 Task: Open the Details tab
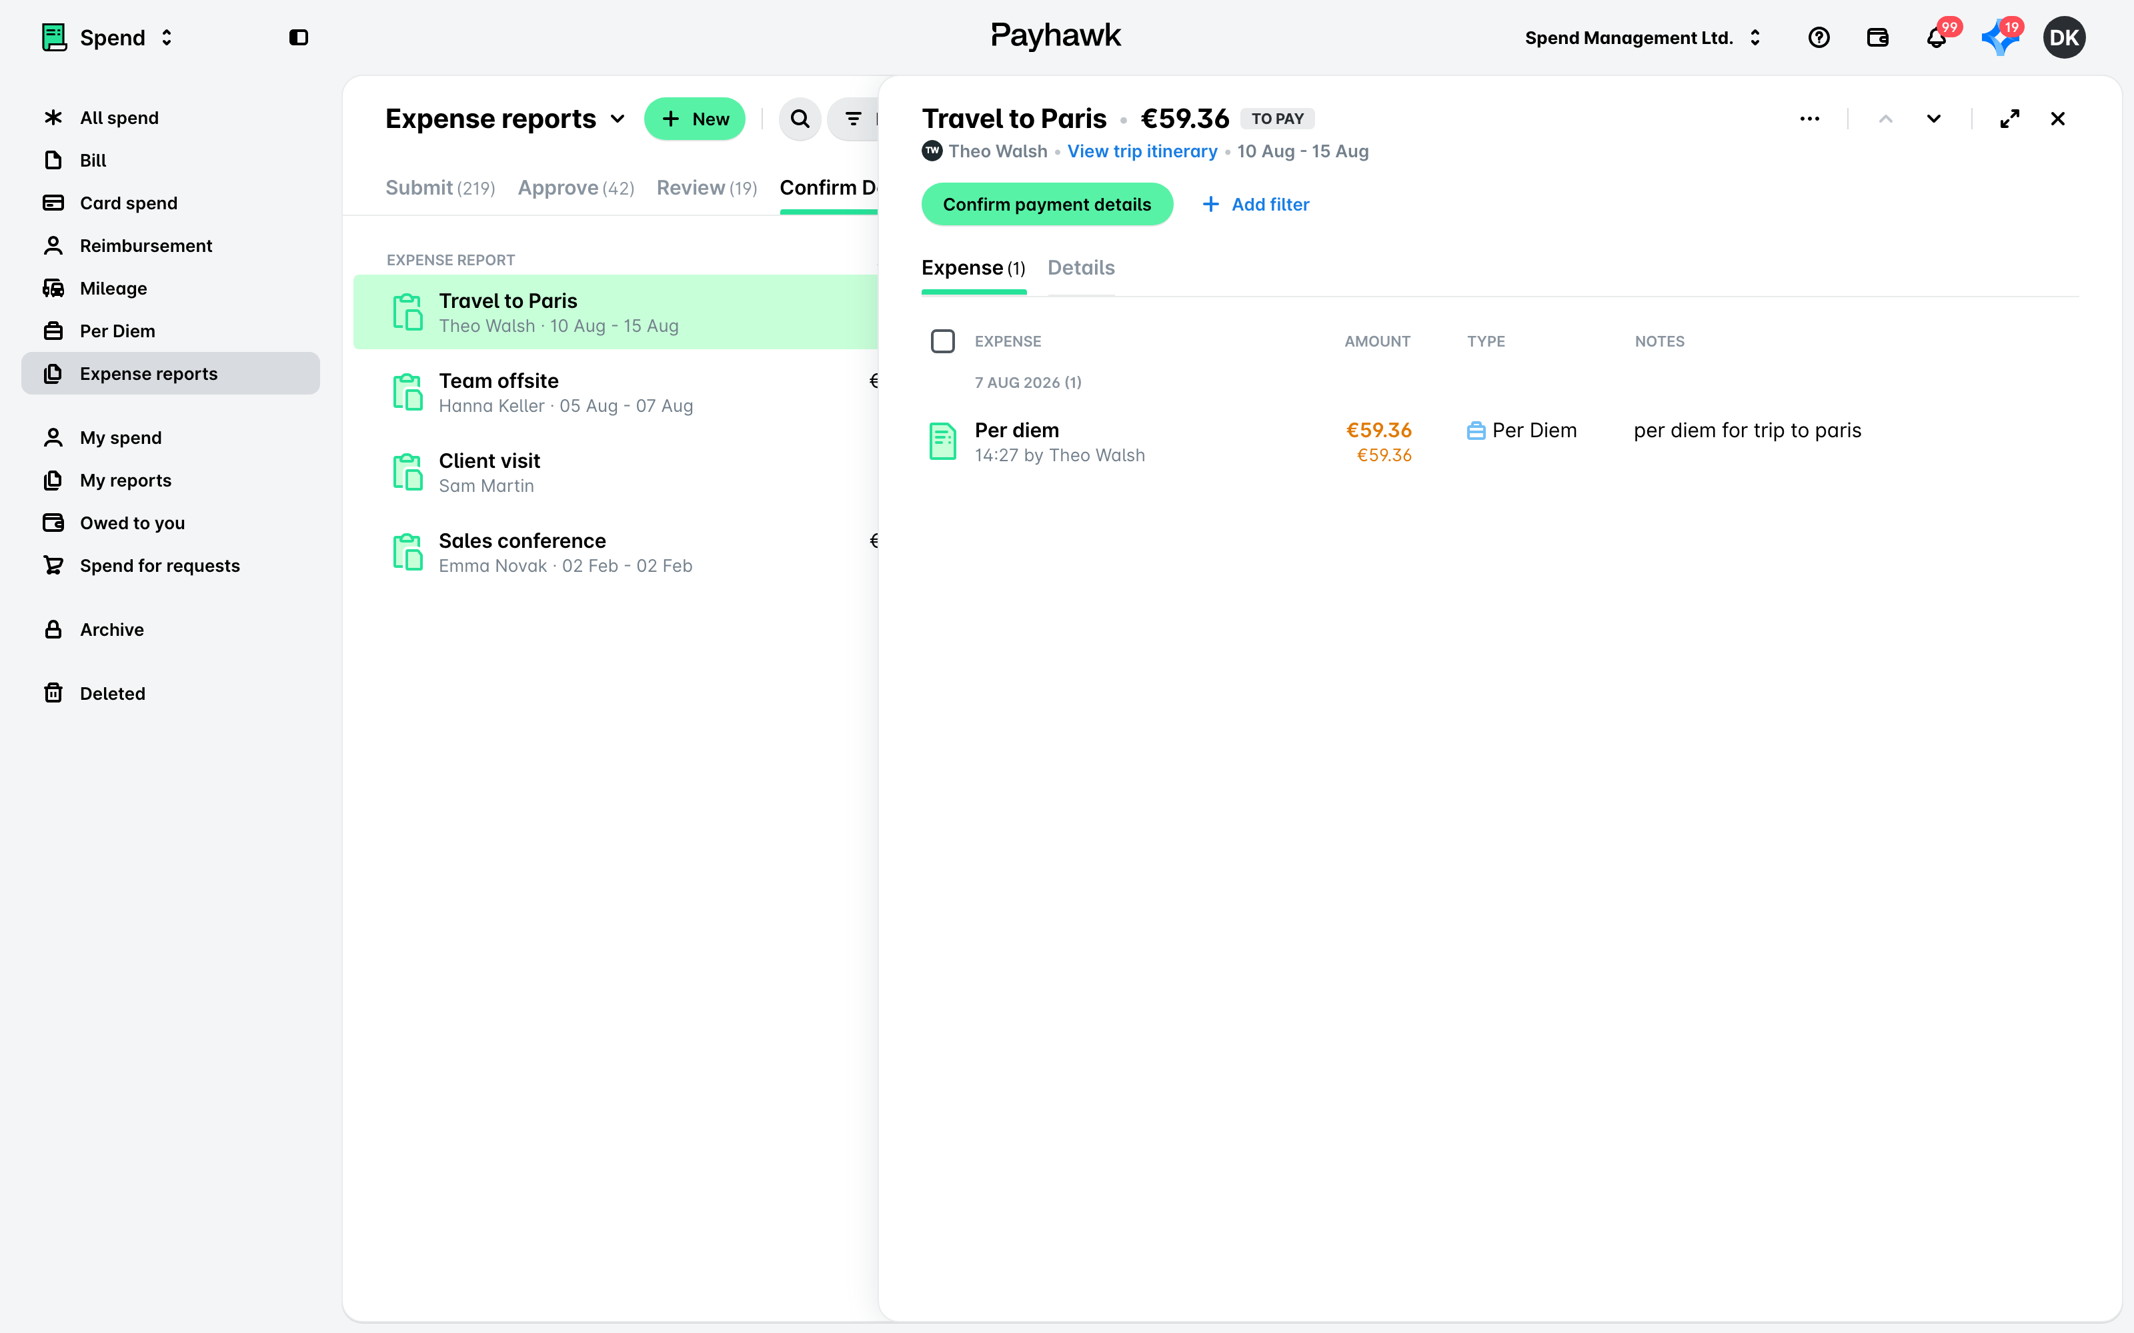pyautogui.click(x=1080, y=268)
